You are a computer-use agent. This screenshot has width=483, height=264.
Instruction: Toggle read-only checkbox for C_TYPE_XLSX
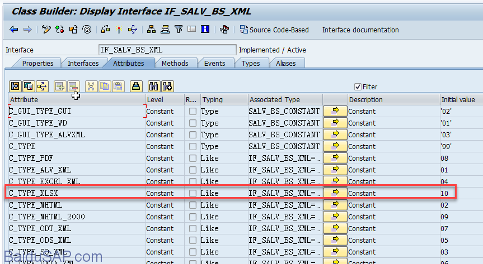pyautogui.click(x=193, y=193)
